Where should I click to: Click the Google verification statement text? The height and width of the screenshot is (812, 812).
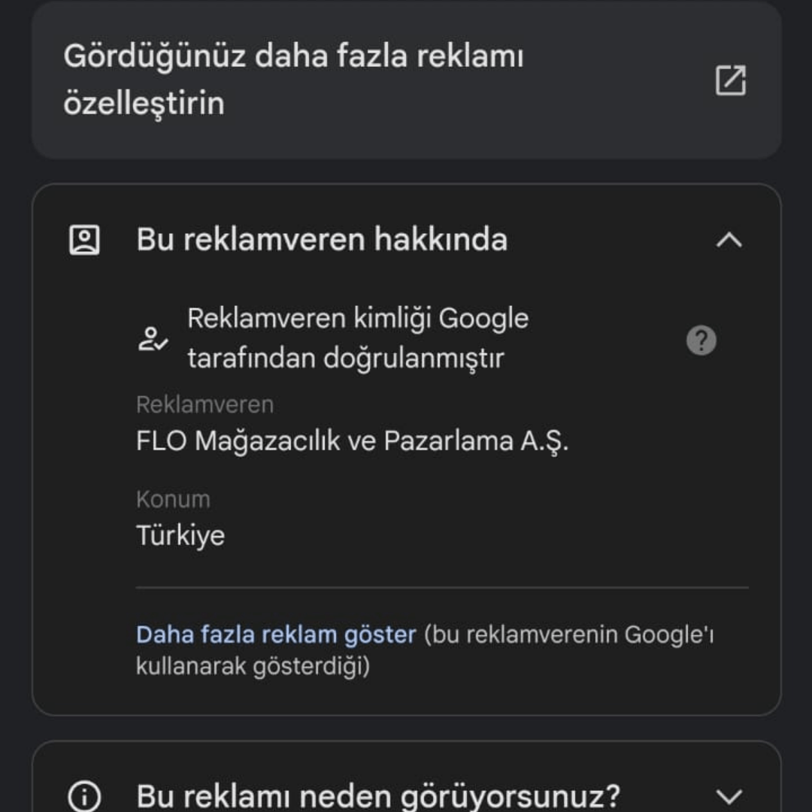click(x=359, y=338)
